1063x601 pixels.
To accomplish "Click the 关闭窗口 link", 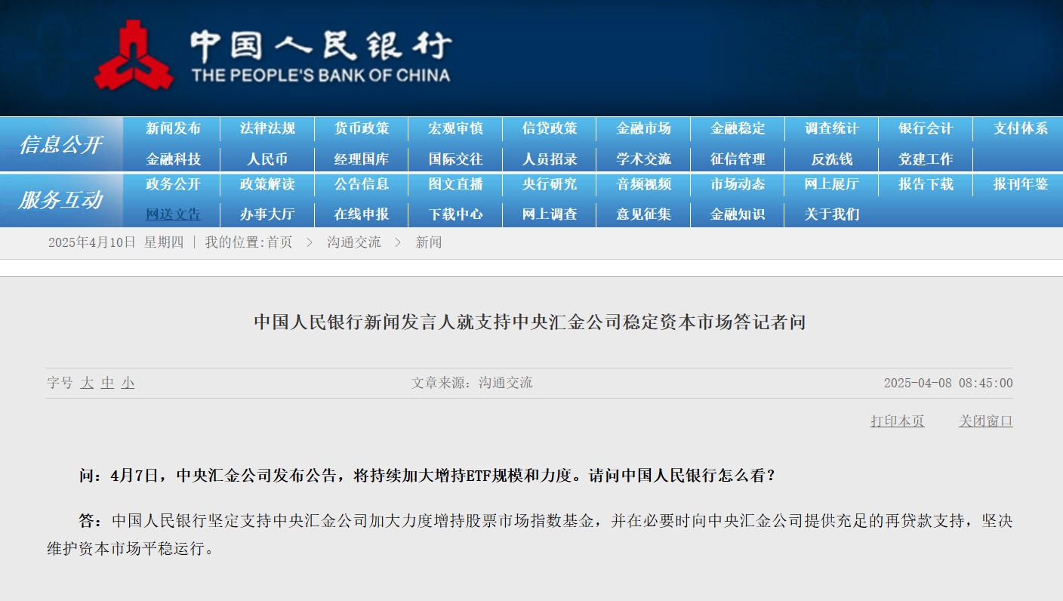I will [x=985, y=421].
